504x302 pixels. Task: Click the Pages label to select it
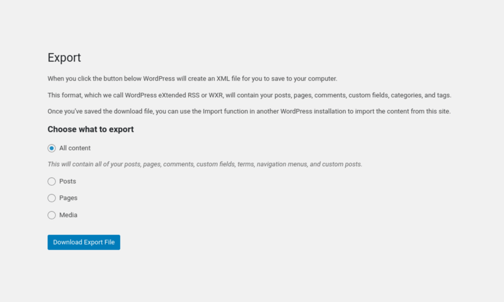69,198
